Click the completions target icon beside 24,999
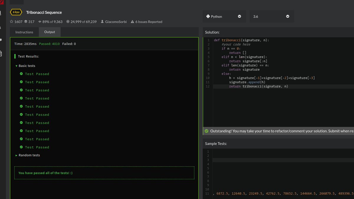The image size is (354, 199). 68,22
